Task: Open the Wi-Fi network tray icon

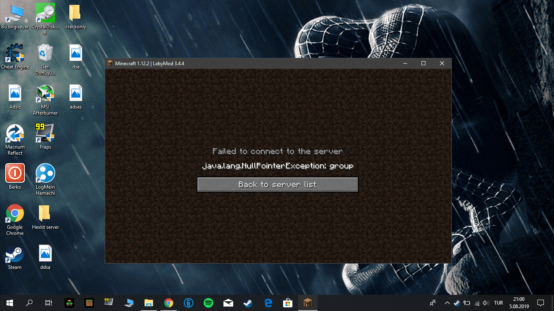Action: 477,303
